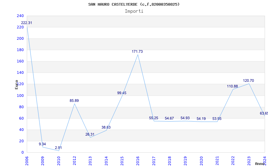Click the 54.67 value label

tap(170, 118)
